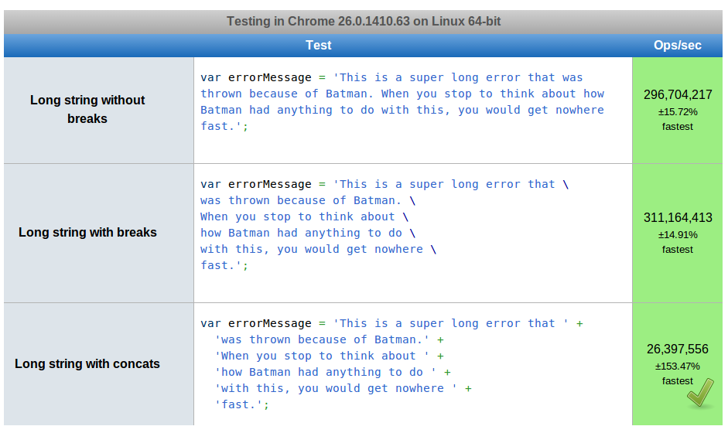Image resolution: width=728 pixels, height=433 pixels.
Task: Click the 'Long string with breaks' row title
Action: click(87, 232)
